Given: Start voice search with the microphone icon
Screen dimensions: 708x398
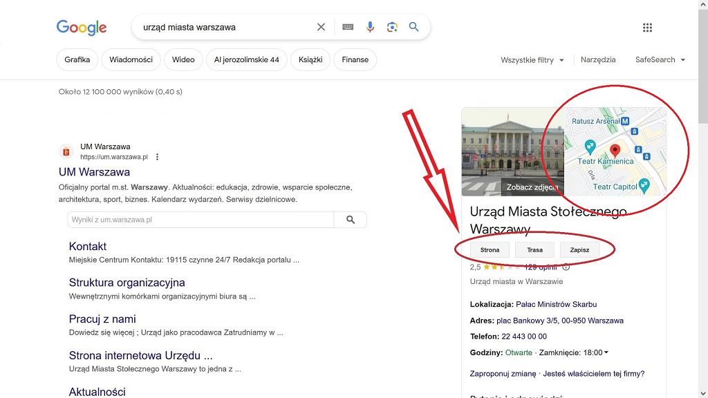Looking at the screenshot, I should (370, 27).
